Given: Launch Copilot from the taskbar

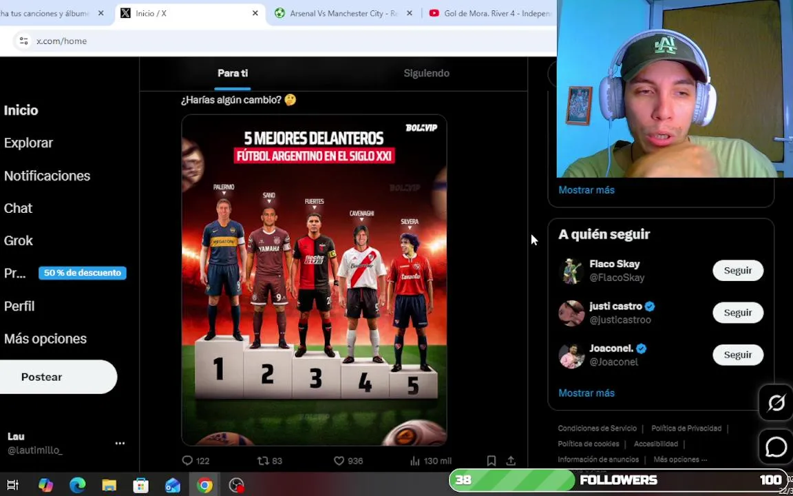Looking at the screenshot, I should (x=45, y=485).
